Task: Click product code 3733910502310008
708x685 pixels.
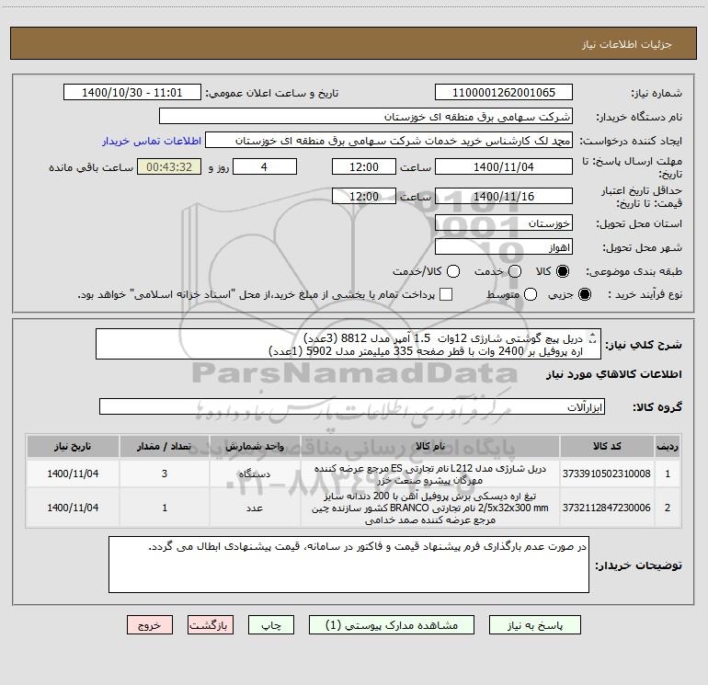Action: (607, 474)
